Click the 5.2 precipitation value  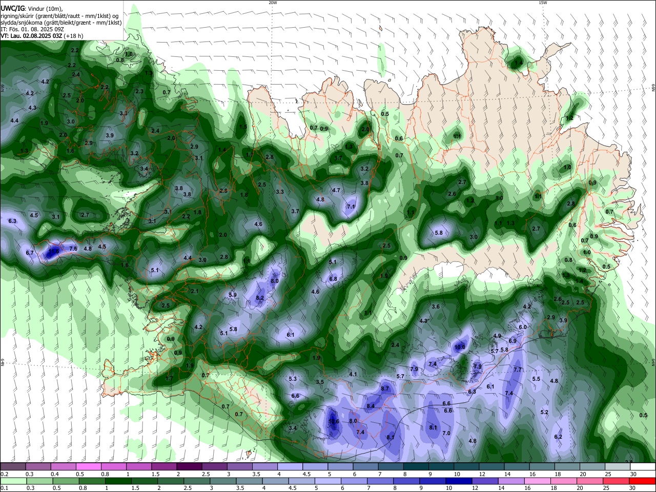click(x=544, y=412)
